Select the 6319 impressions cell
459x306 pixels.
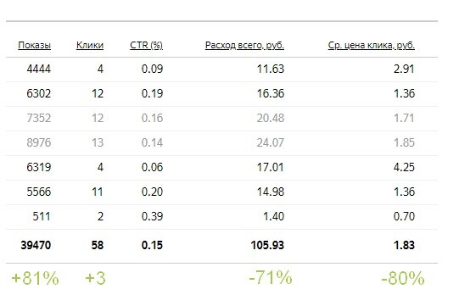tap(39, 167)
